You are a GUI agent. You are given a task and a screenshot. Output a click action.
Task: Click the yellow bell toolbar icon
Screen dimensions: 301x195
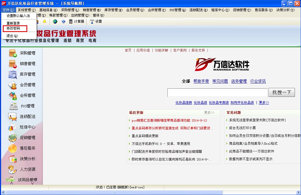[x=45, y=21]
